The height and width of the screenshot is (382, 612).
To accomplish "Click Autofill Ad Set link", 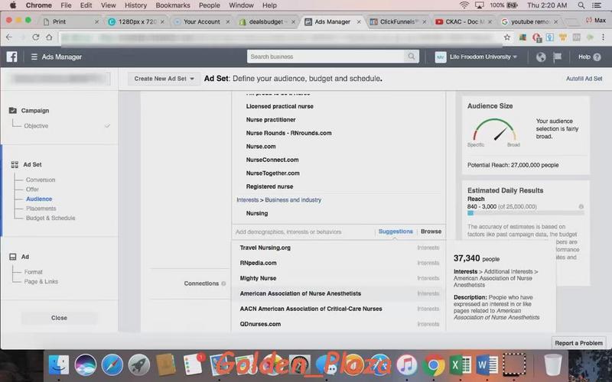I will tap(584, 79).
